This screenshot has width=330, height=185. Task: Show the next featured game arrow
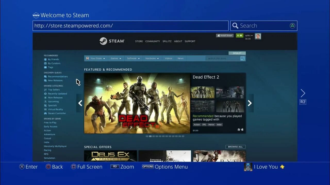click(250, 103)
